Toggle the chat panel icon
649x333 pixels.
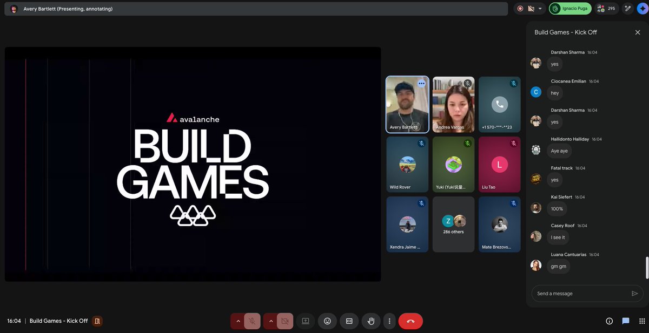click(626, 321)
